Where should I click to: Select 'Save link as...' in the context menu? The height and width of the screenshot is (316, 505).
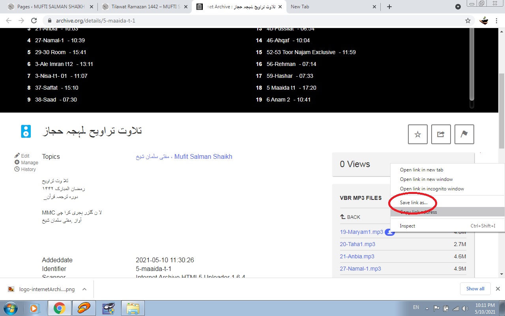click(413, 203)
